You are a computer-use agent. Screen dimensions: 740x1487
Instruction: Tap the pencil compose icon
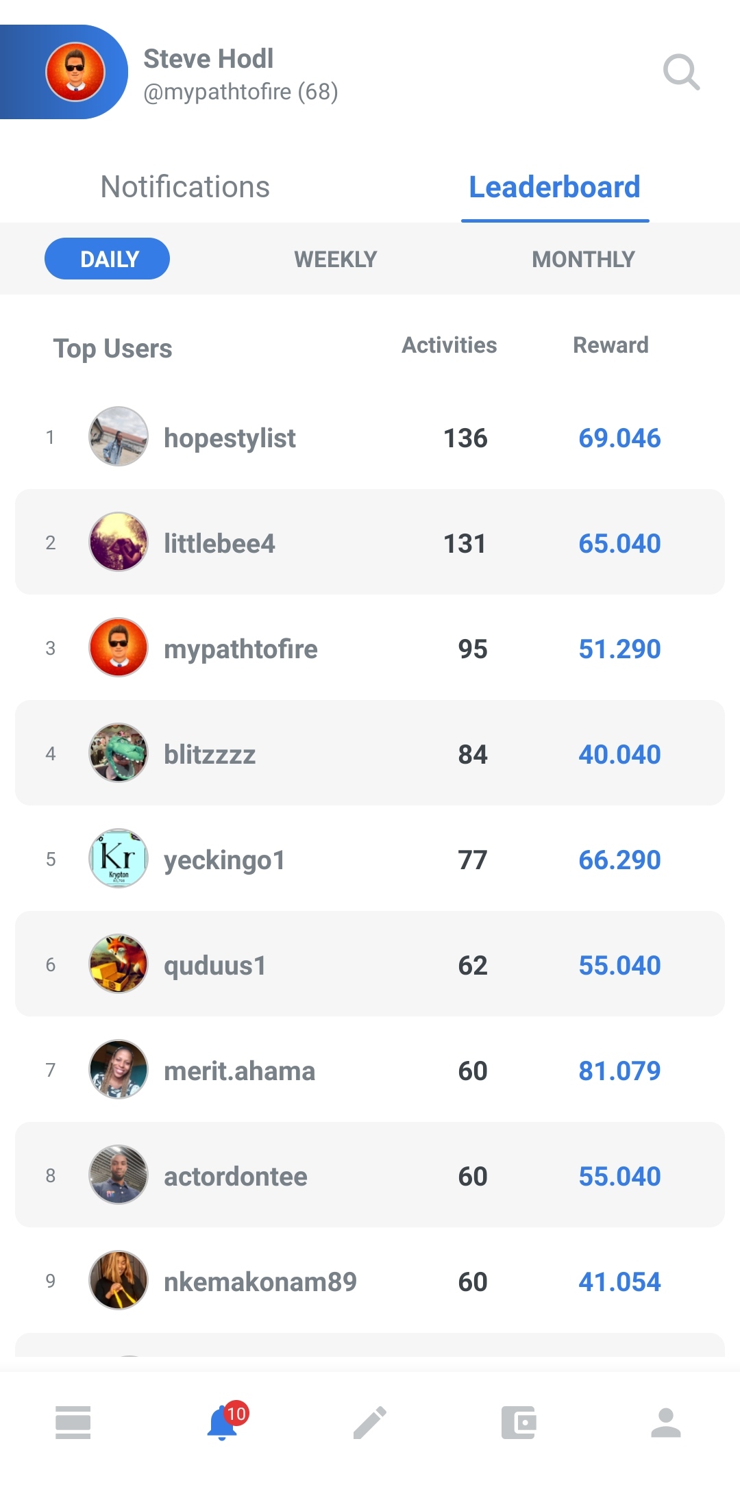coord(370,1423)
